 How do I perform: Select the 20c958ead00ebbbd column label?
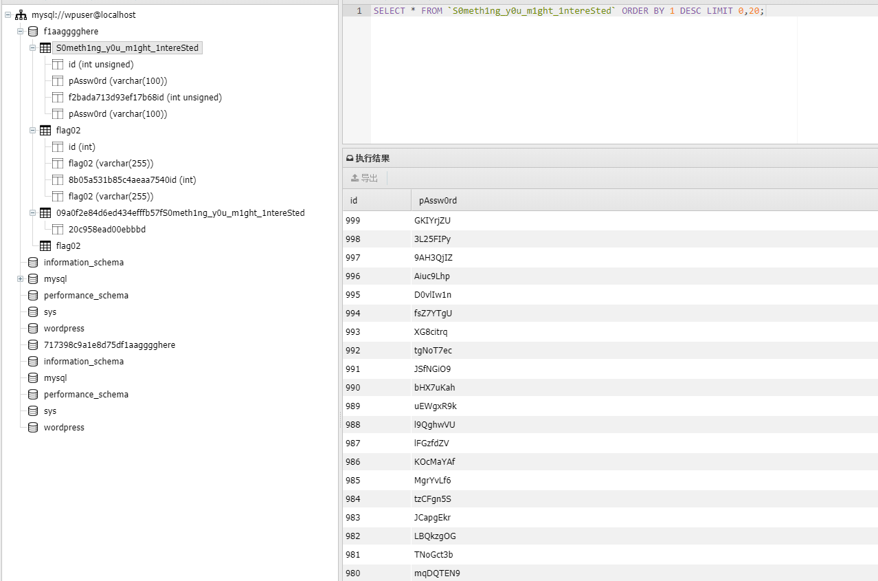click(x=106, y=229)
